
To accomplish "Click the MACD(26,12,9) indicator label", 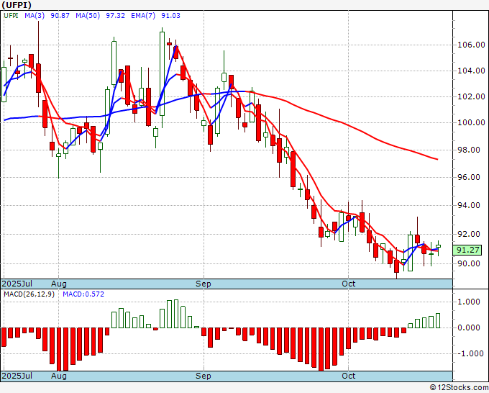I will [x=29, y=294].
